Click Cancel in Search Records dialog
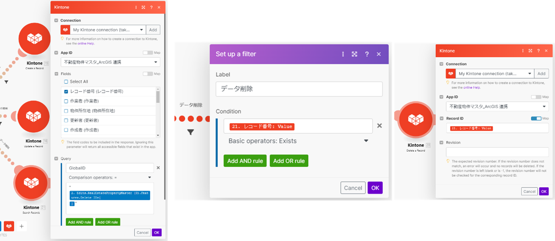This screenshot has height=241, width=555. [x=142, y=233]
